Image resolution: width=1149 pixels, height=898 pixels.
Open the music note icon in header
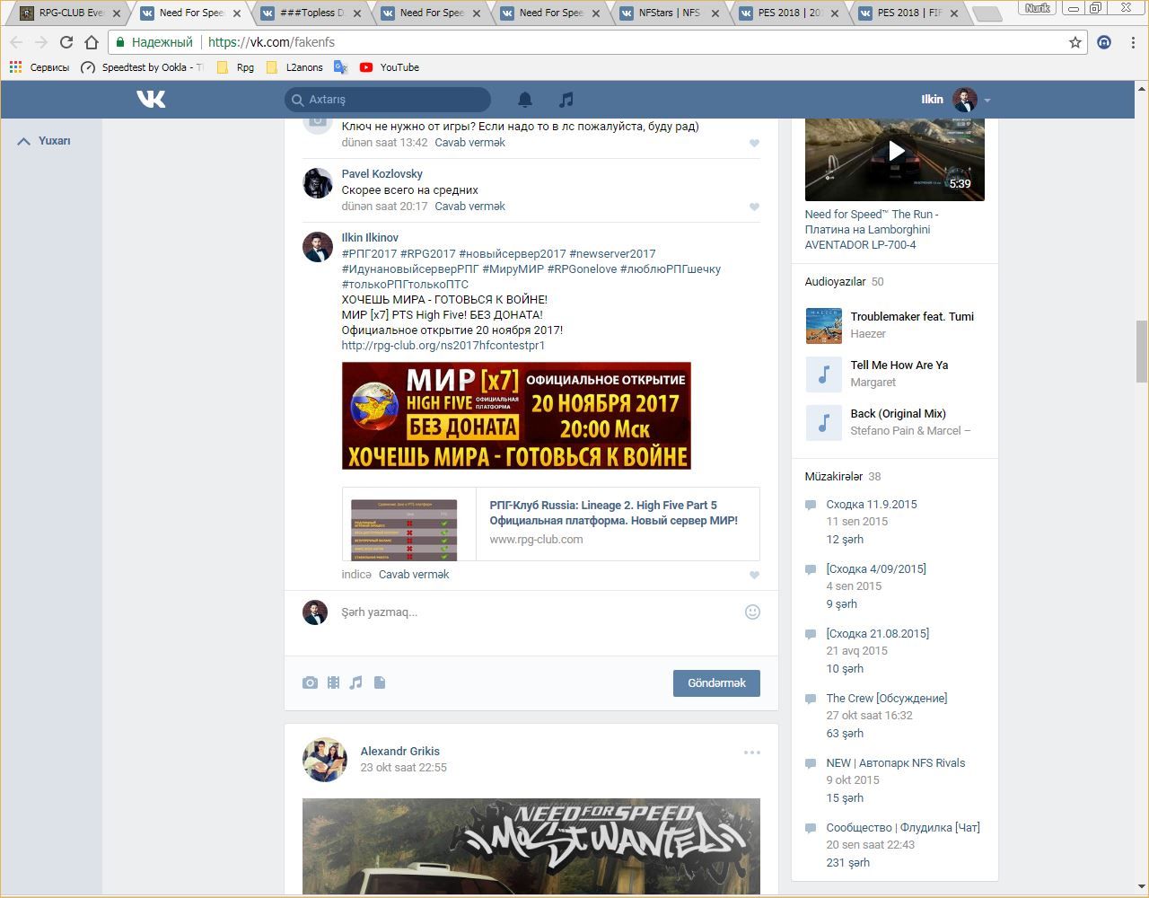click(x=566, y=100)
